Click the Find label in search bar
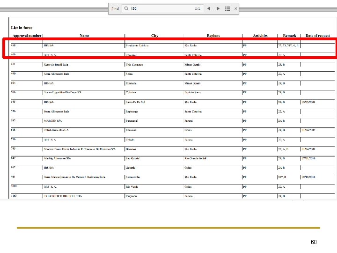The image size is (337, 253). 115,8
